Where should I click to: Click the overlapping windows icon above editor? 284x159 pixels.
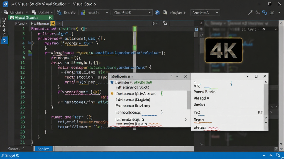tap(165, 23)
